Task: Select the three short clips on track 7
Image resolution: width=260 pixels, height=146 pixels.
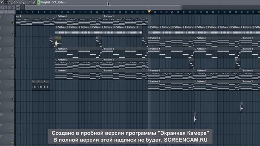Action: (x=41, y=86)
